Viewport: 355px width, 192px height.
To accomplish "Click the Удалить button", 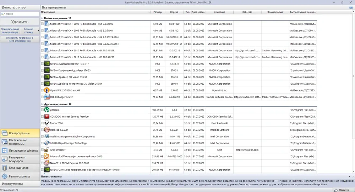I will 20,22.
